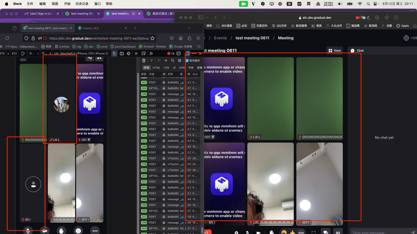Go back in Safari
Image resolution: width=417 pixels, height=234 pixels.
216,17
